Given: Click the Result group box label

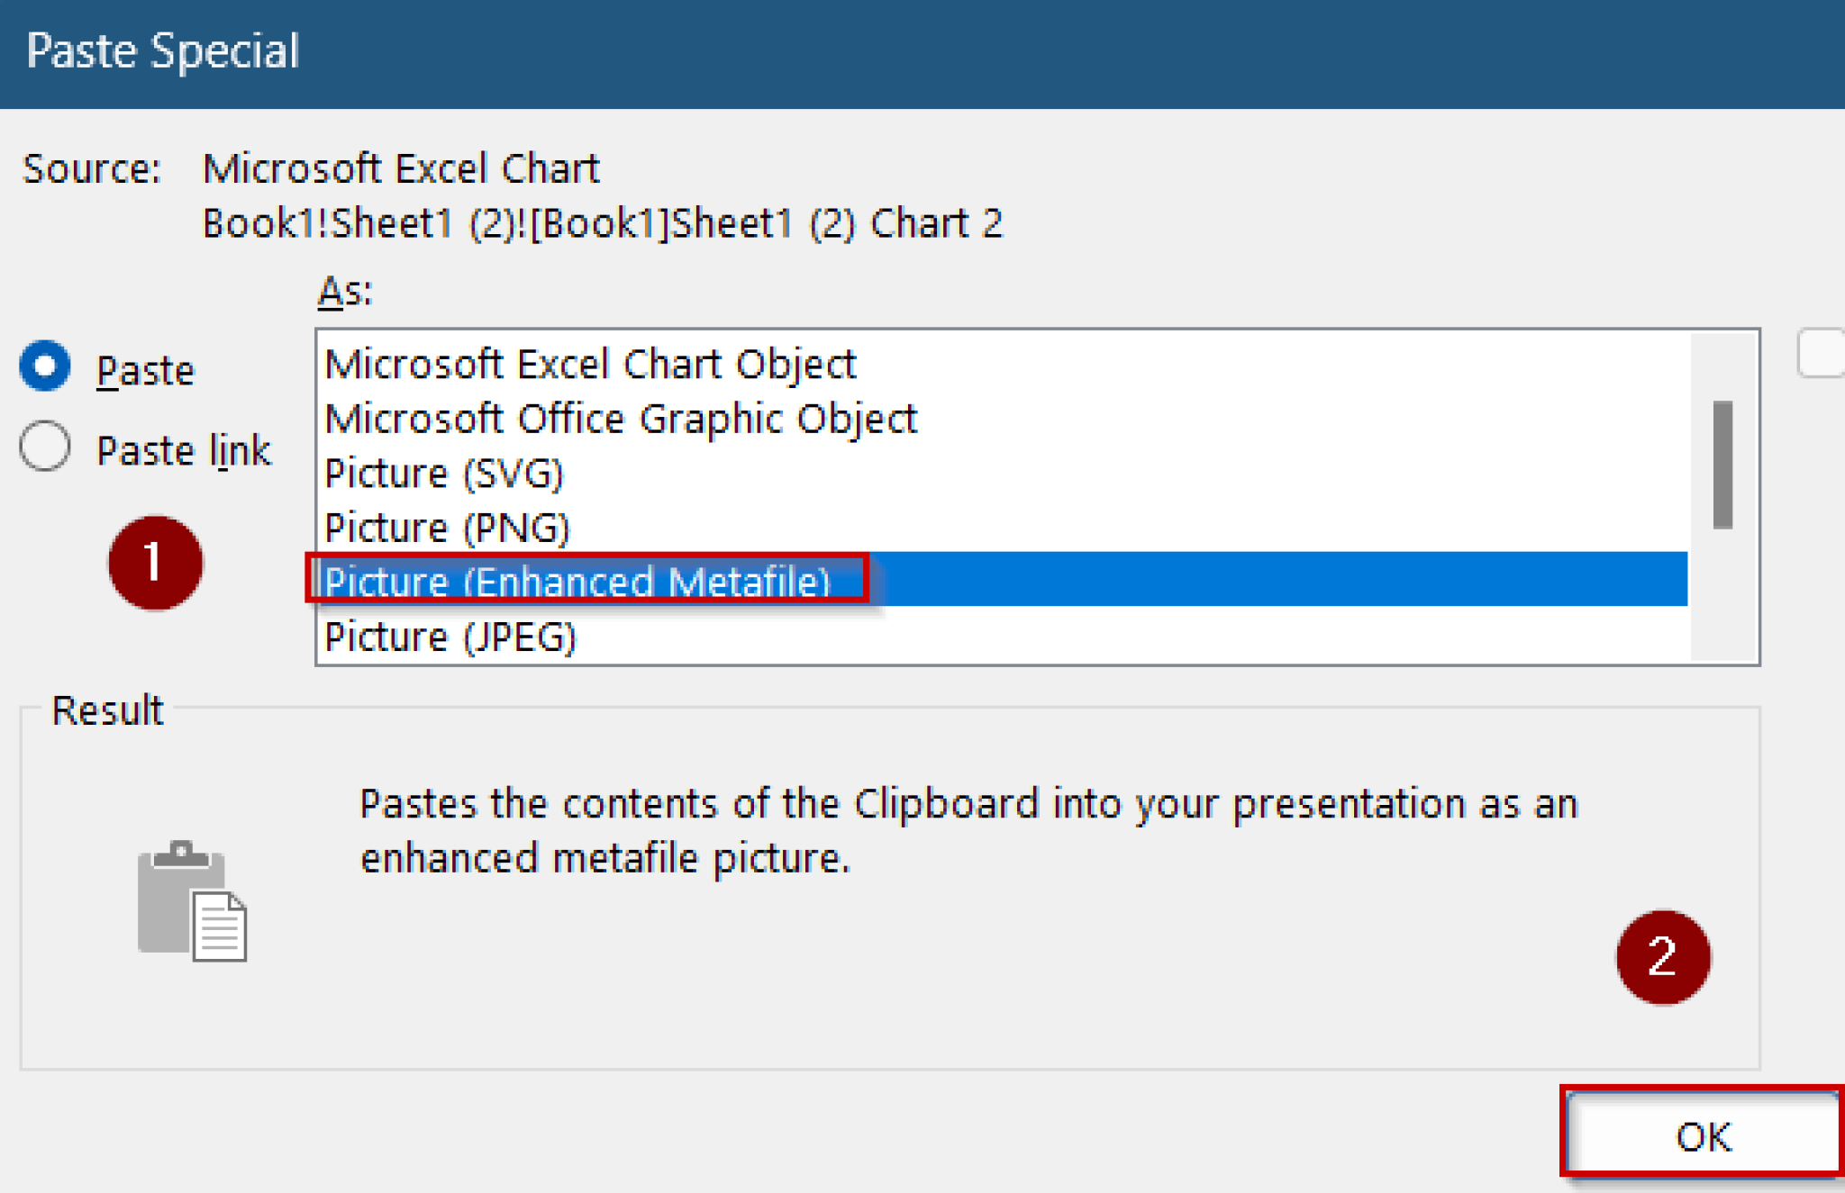Looking at the screenshot, I should 107,710.
